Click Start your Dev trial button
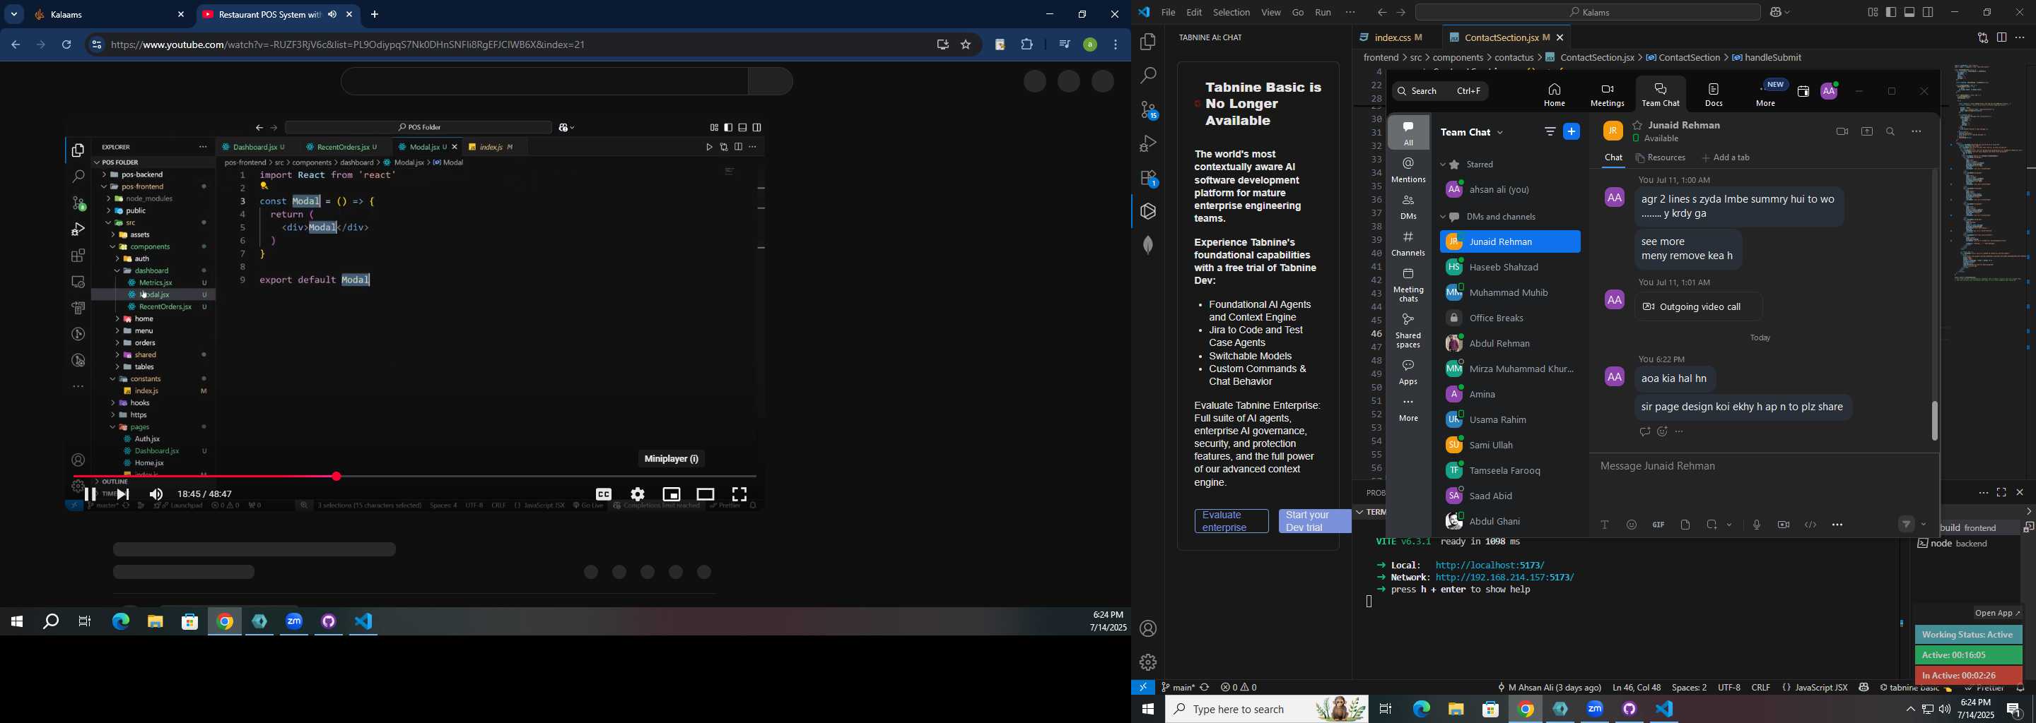The width and height of the screenshot is (2036, 723). 1314,521
